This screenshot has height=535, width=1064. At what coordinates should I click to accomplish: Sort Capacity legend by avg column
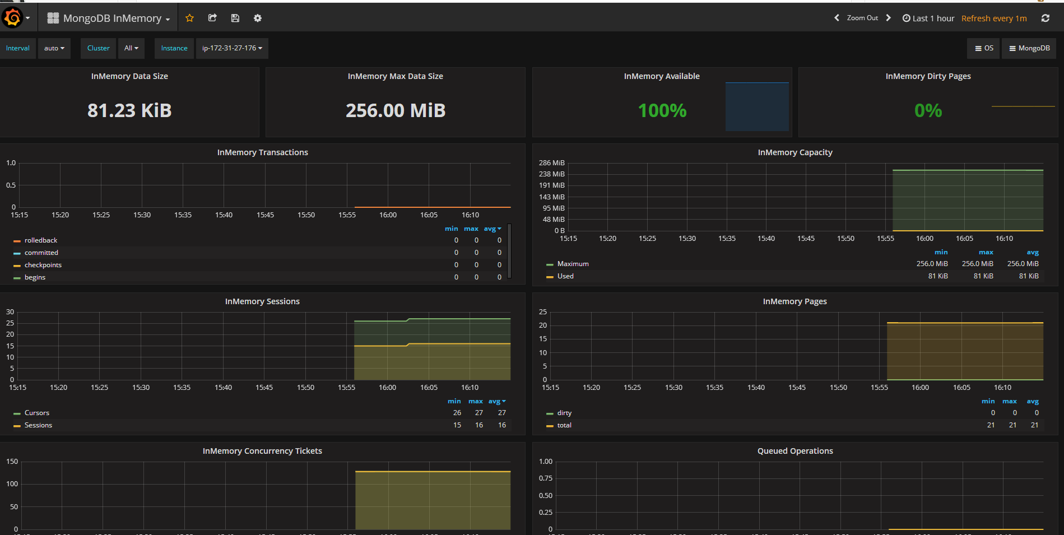(1033, 252)
